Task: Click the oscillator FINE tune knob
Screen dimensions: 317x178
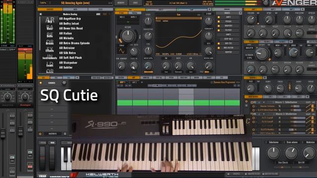Action: pyautogui.click(x=148, y=50)
